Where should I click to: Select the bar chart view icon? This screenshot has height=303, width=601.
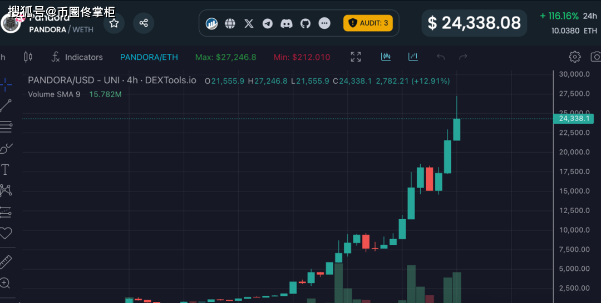click(413, 57)
